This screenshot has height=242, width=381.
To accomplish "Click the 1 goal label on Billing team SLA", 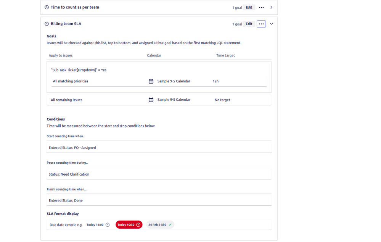I will coord(237,23).
